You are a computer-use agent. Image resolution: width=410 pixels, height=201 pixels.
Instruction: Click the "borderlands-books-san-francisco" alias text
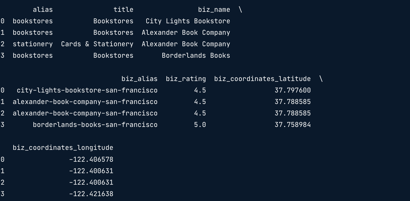pyautogui.click(x=95, y=125)
